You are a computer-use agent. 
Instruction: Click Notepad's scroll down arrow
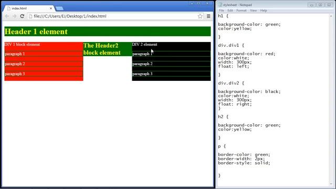[x=331, y=184]
